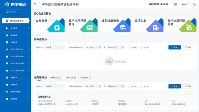Expand the 任务管理 chevron in the sidebar
The width and height of the screenshot is (199, 112).
(28, 99)
